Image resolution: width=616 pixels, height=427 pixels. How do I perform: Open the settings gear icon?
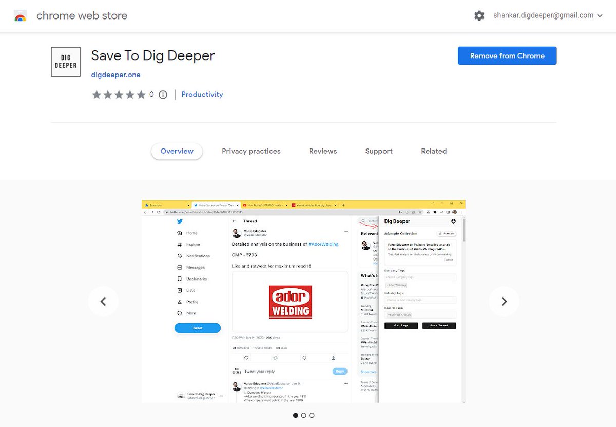pos(479,15)
